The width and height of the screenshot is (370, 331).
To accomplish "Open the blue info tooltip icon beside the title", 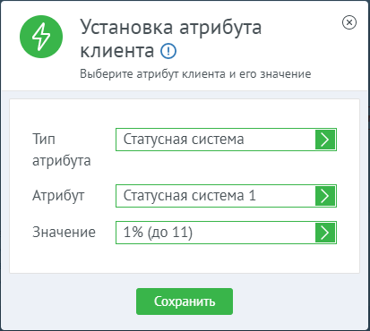I will [168, 51].
